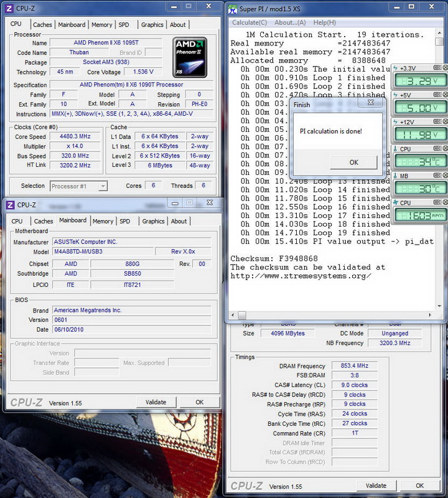Click the dock icon on MB gadget
Viewport: 448px width, 498px height.
tap(437, 176)
